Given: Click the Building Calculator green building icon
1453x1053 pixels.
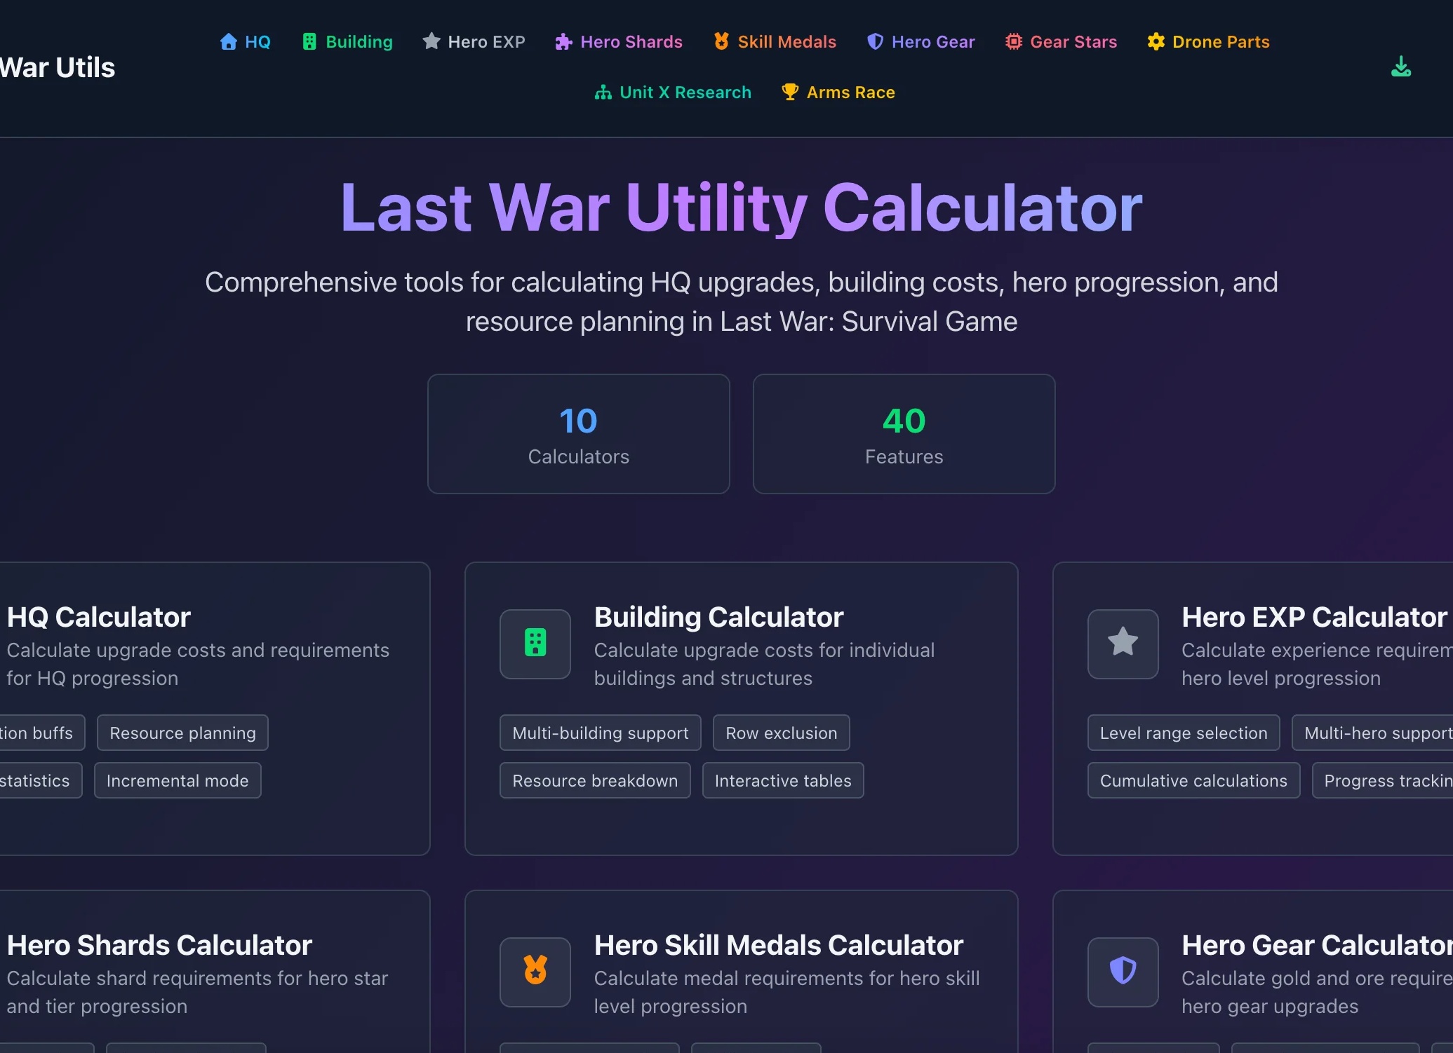Looking at the screenshot, I should [535, 643].
